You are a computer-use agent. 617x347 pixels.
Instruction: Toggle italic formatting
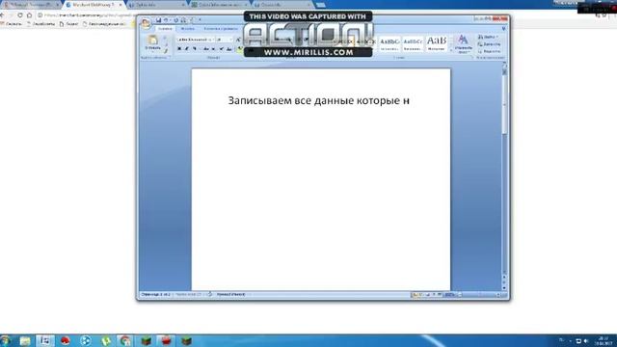tap(186, 49)
